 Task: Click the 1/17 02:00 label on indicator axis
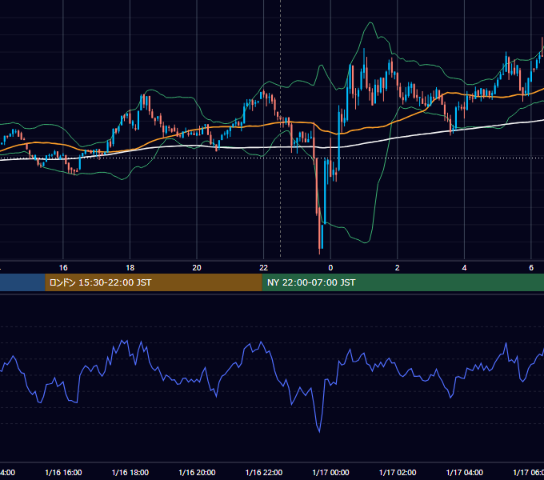[x=398, y=472]
